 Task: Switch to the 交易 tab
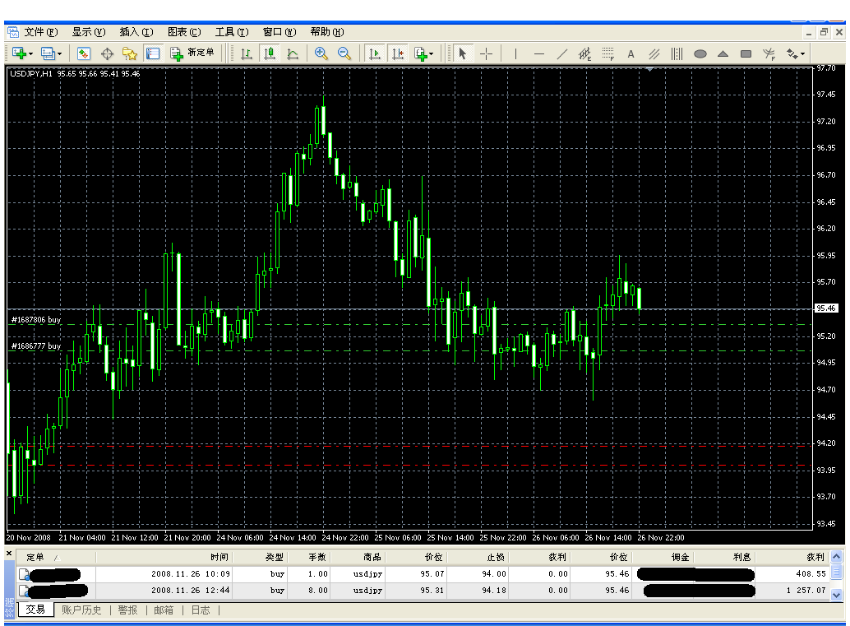(36, 610)
